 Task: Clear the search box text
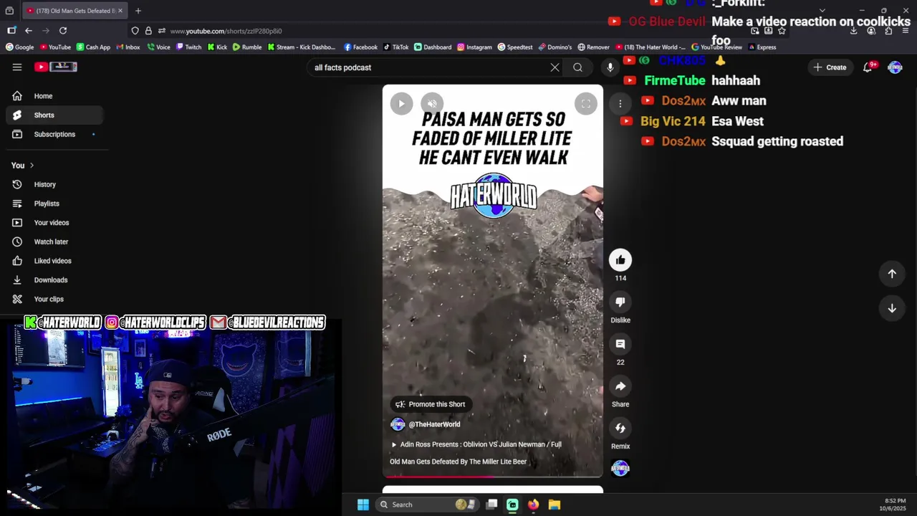point(554,67)
